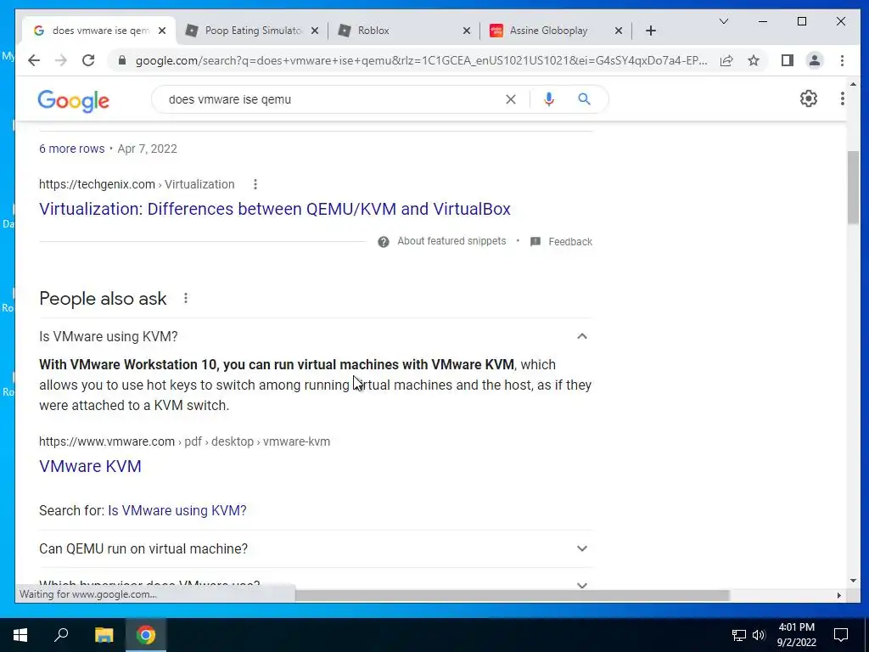869x652 pixels.
Task: Open Virtualization: Differences between QEMU/KVM and VirtualBox
Action: point(274,209)
